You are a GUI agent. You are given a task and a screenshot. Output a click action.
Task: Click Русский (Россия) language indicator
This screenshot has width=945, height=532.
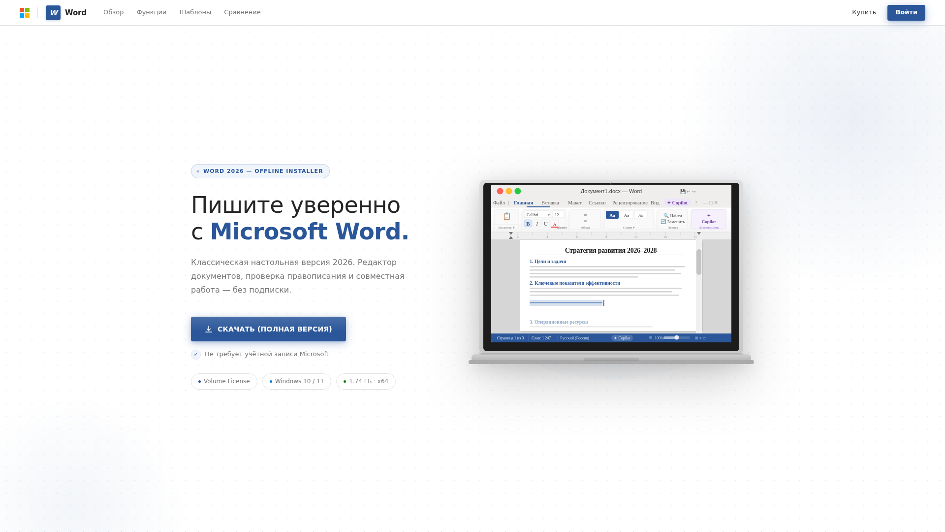pyautogui.click(x=574, y=338)
